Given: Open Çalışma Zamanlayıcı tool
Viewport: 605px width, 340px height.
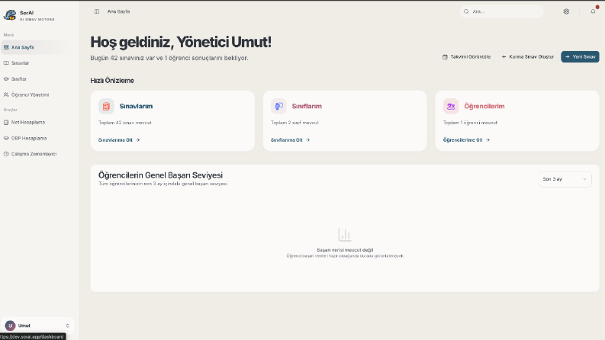Looking at the screenshot, I should click(x=37, y=154).
